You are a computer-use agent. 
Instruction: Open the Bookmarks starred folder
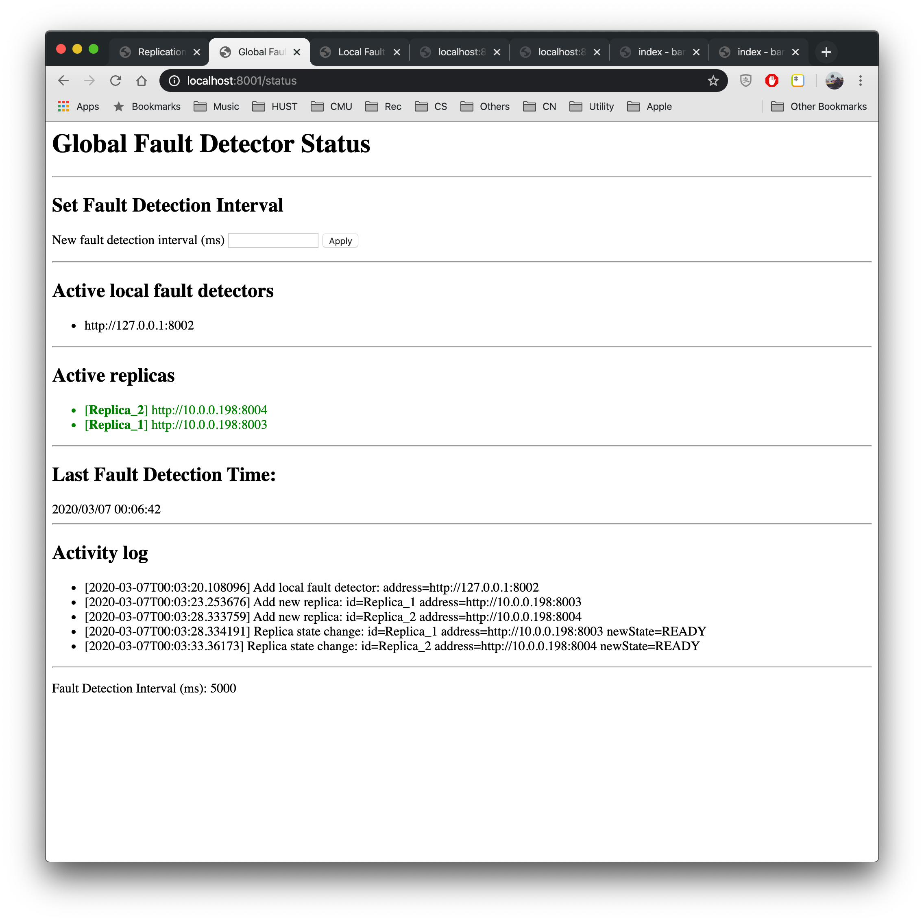[147, 106]
